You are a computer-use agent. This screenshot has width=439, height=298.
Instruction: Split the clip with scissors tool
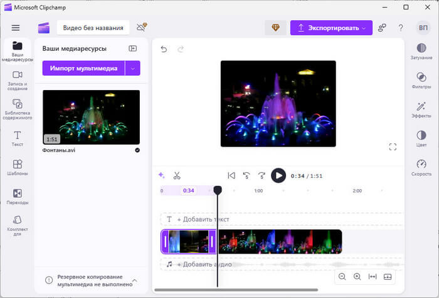click(x=177, y=175)
